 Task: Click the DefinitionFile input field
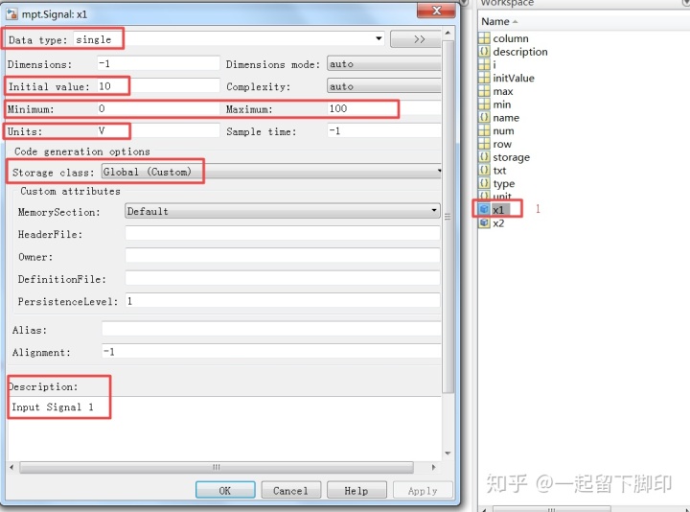point(282,278)
